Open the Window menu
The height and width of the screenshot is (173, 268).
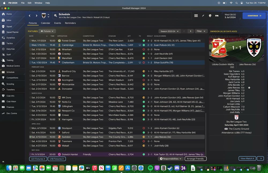pyautogui.click(x=38, y=3)
